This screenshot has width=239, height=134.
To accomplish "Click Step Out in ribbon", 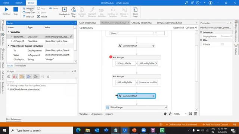I will 28,17.
